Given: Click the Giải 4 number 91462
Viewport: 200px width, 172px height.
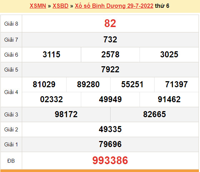Looking at the screenshot, I should click(169, 99).
